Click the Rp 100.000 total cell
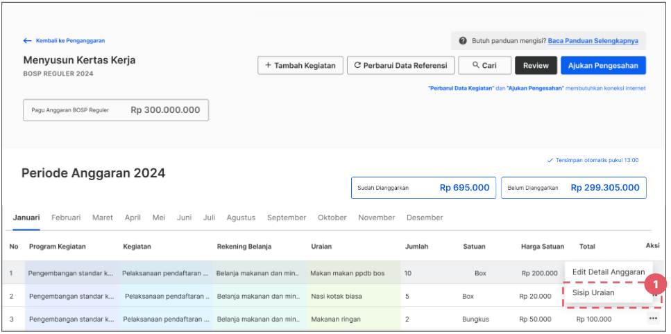671x334 pixels. 594,319
